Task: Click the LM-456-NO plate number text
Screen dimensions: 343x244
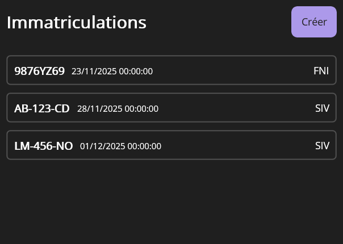Action: pos(43,146)
